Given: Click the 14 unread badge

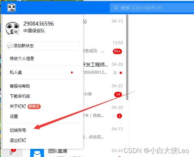Looking at the screenshot, I should [x=118, y=95].
